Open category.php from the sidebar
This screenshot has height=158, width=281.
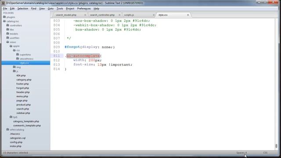24,80
